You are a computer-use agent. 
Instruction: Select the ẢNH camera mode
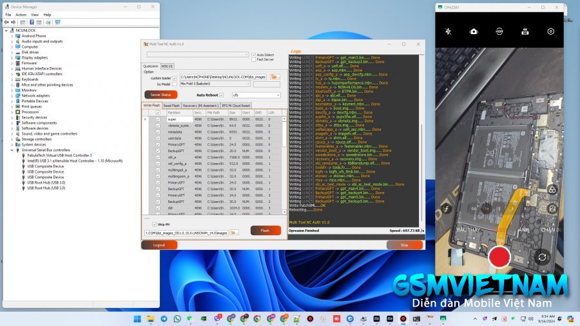(523, 229)
